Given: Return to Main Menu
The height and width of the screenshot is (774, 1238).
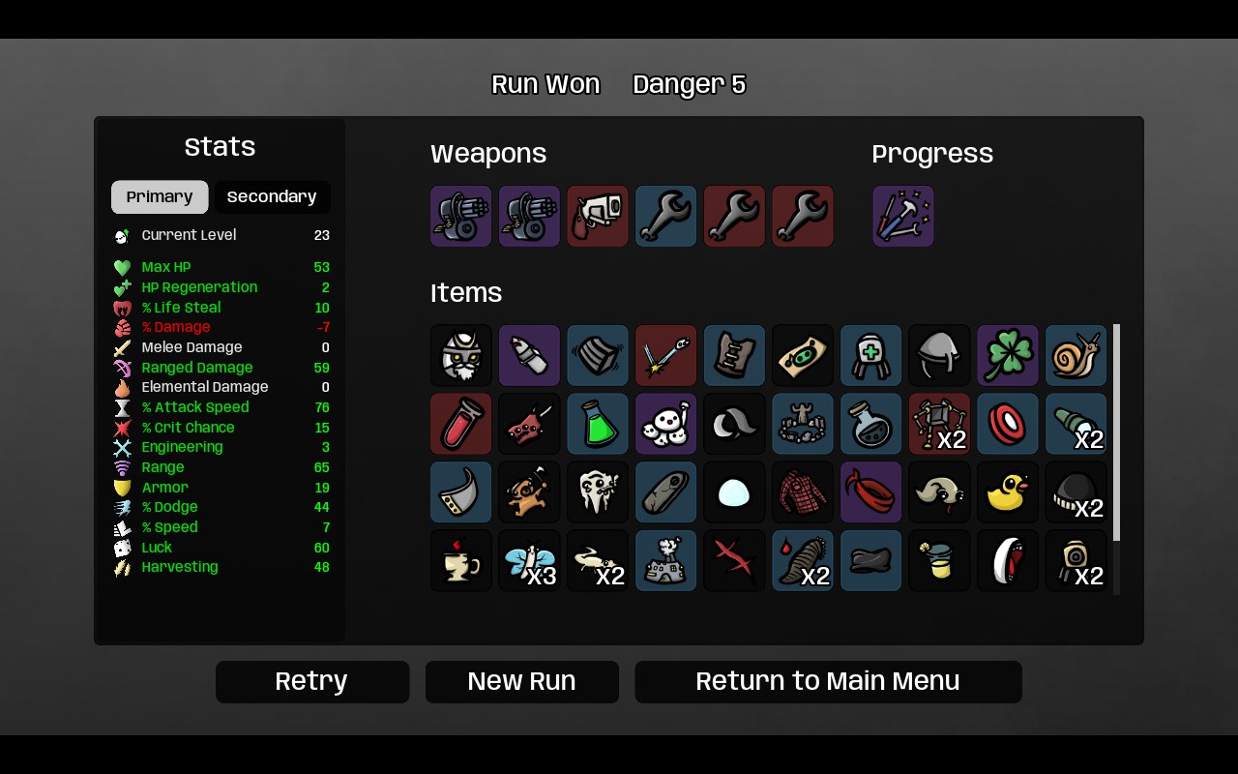Looking at the screenshot, I should click(828, 682).
